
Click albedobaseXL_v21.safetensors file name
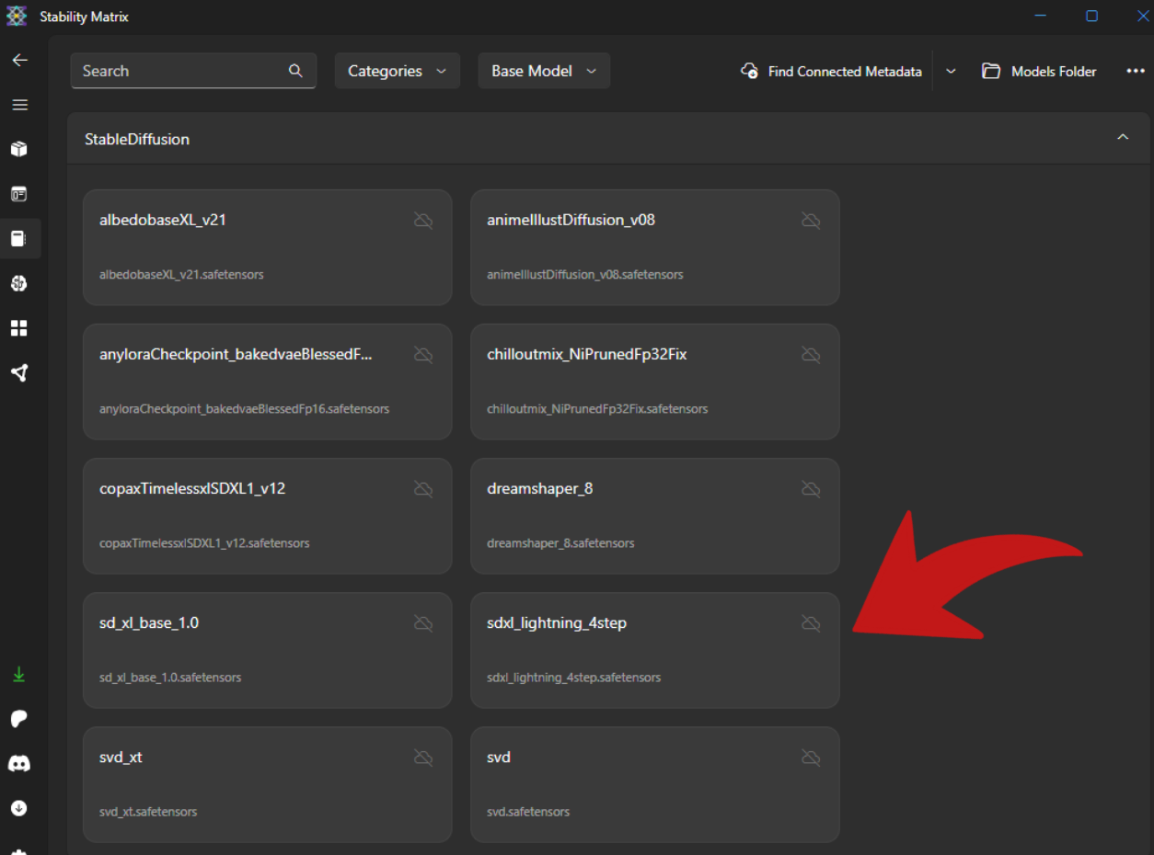[181, 274]
